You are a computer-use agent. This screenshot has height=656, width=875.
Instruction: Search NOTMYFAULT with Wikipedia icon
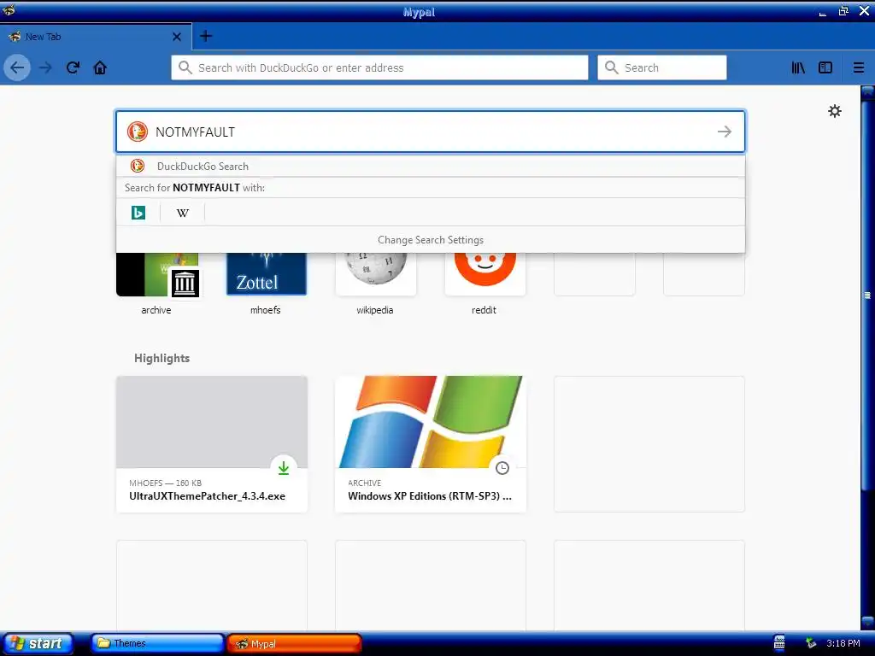(183, 213)
